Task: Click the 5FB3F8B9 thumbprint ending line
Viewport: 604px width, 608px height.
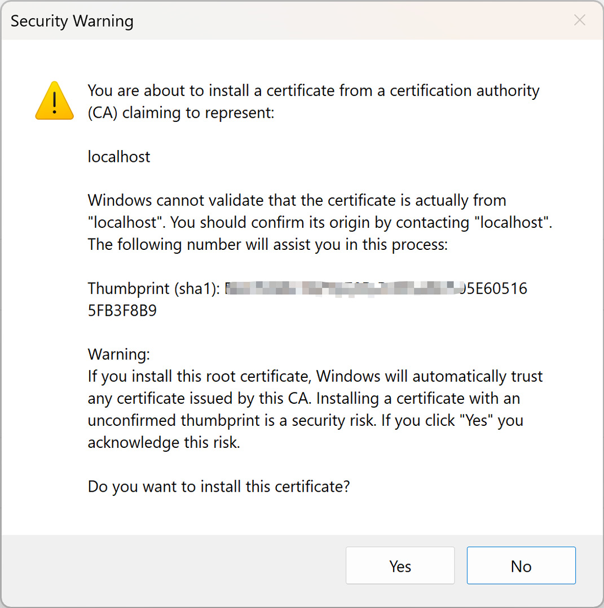Action: [x=122, y=311]
